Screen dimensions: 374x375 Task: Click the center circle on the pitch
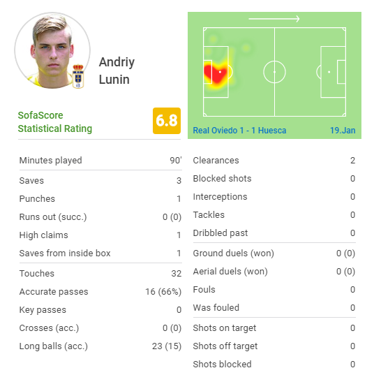point(274,72)
